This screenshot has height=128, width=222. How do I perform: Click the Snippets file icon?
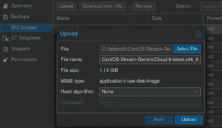click(5, 49)
